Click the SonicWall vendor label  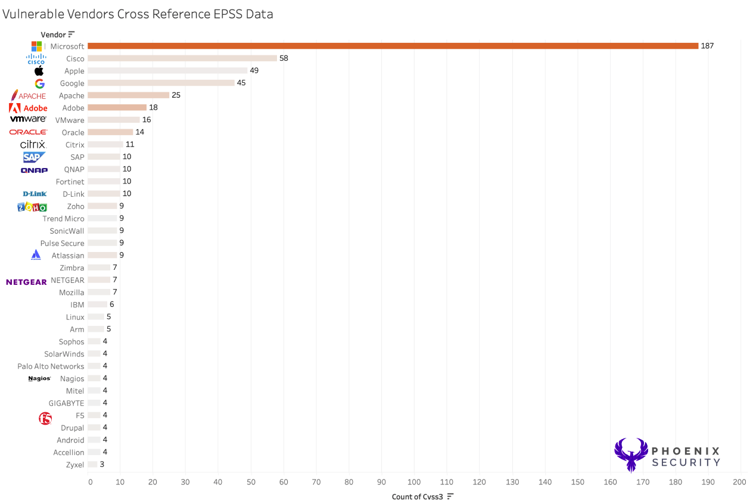coord(67,231)
